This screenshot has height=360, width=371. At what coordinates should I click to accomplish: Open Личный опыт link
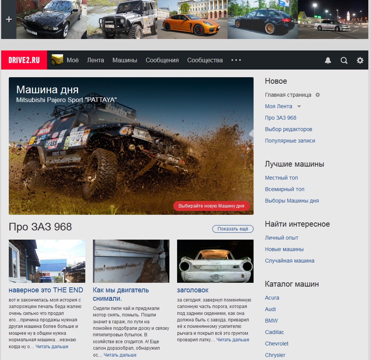pyautogui.click(x=282, y=238)
